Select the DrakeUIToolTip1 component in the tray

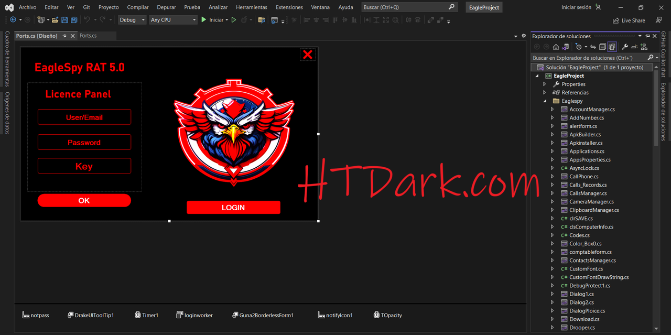pyautogui.click(x=91, y=315)
